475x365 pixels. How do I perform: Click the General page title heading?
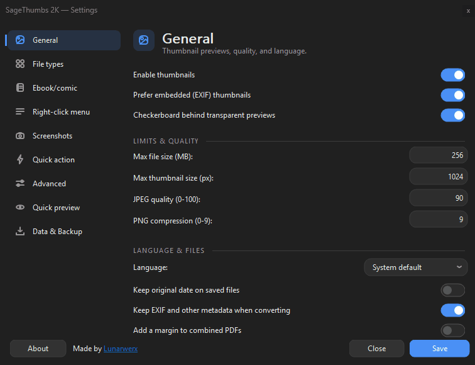pos(188,38)
